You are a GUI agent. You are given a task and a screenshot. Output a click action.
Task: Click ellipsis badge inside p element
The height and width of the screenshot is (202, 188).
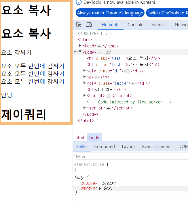pyautogui.click(x=97, y=77)
